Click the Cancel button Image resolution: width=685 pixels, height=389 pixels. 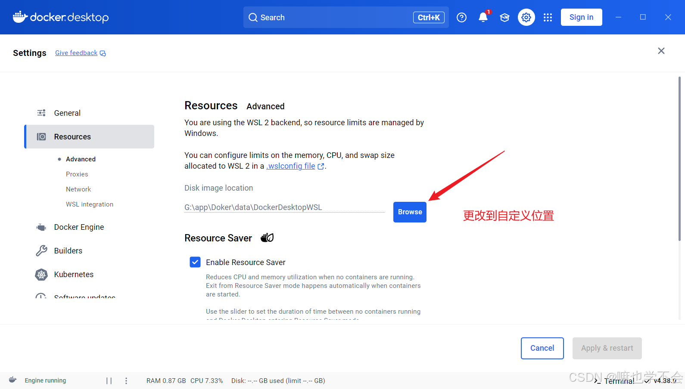tap(542, 348)
